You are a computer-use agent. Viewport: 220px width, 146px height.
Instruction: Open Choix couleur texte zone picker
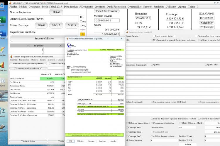pyautogui.click(x=208, y=36)
